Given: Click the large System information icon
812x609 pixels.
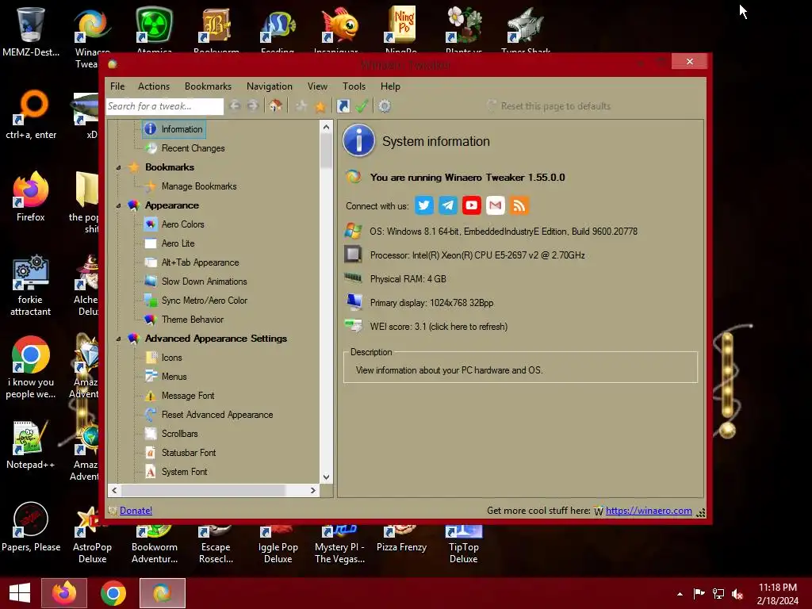Looking at the screenshot, I should coord(358,140).
